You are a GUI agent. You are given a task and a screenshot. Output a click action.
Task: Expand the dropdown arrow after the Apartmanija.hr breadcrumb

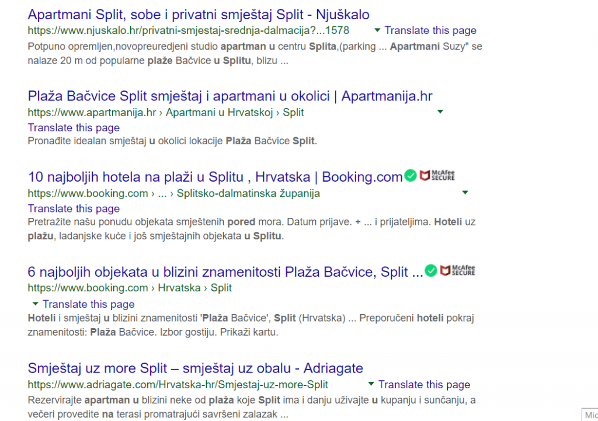[440, 111]
